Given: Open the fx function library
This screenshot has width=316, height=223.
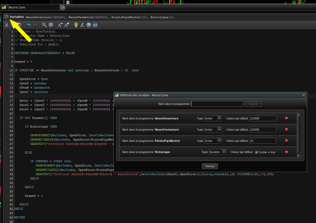Looking at the screenshot, I should (x=82, y=25).
